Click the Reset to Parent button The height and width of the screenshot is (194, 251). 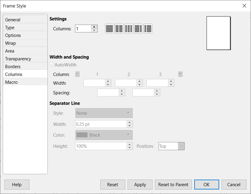pyautogui.click(x=173, y=185)
